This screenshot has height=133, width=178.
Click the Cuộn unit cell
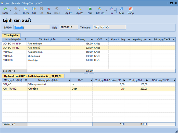tap(82, 89)
